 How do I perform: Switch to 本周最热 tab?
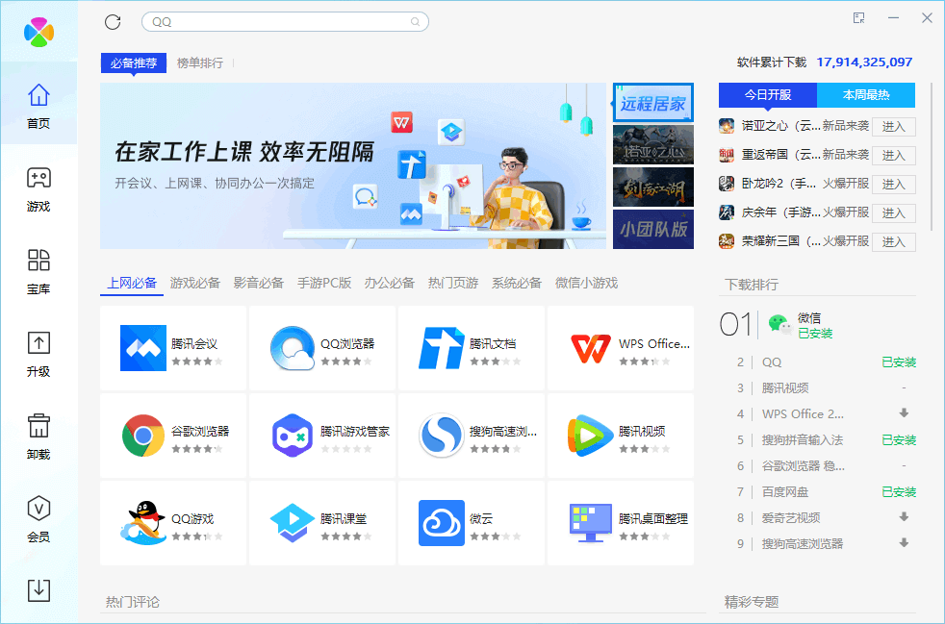866,95
